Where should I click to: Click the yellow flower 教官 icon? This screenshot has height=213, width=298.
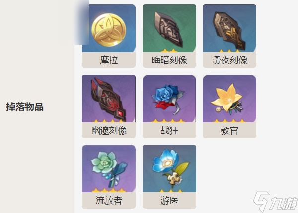(x=226, y=99)
